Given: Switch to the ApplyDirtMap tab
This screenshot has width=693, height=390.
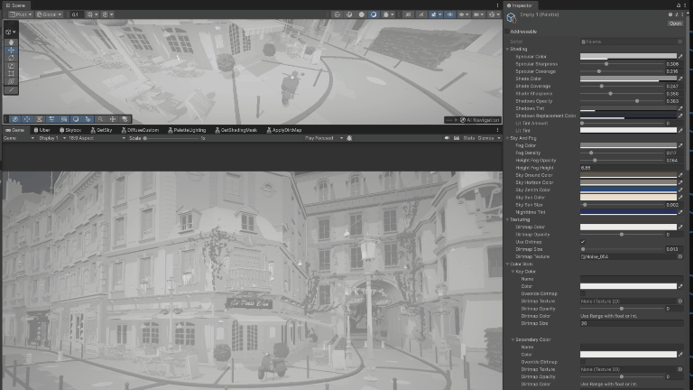Looking at the screenshot, I should click(283, 130).
